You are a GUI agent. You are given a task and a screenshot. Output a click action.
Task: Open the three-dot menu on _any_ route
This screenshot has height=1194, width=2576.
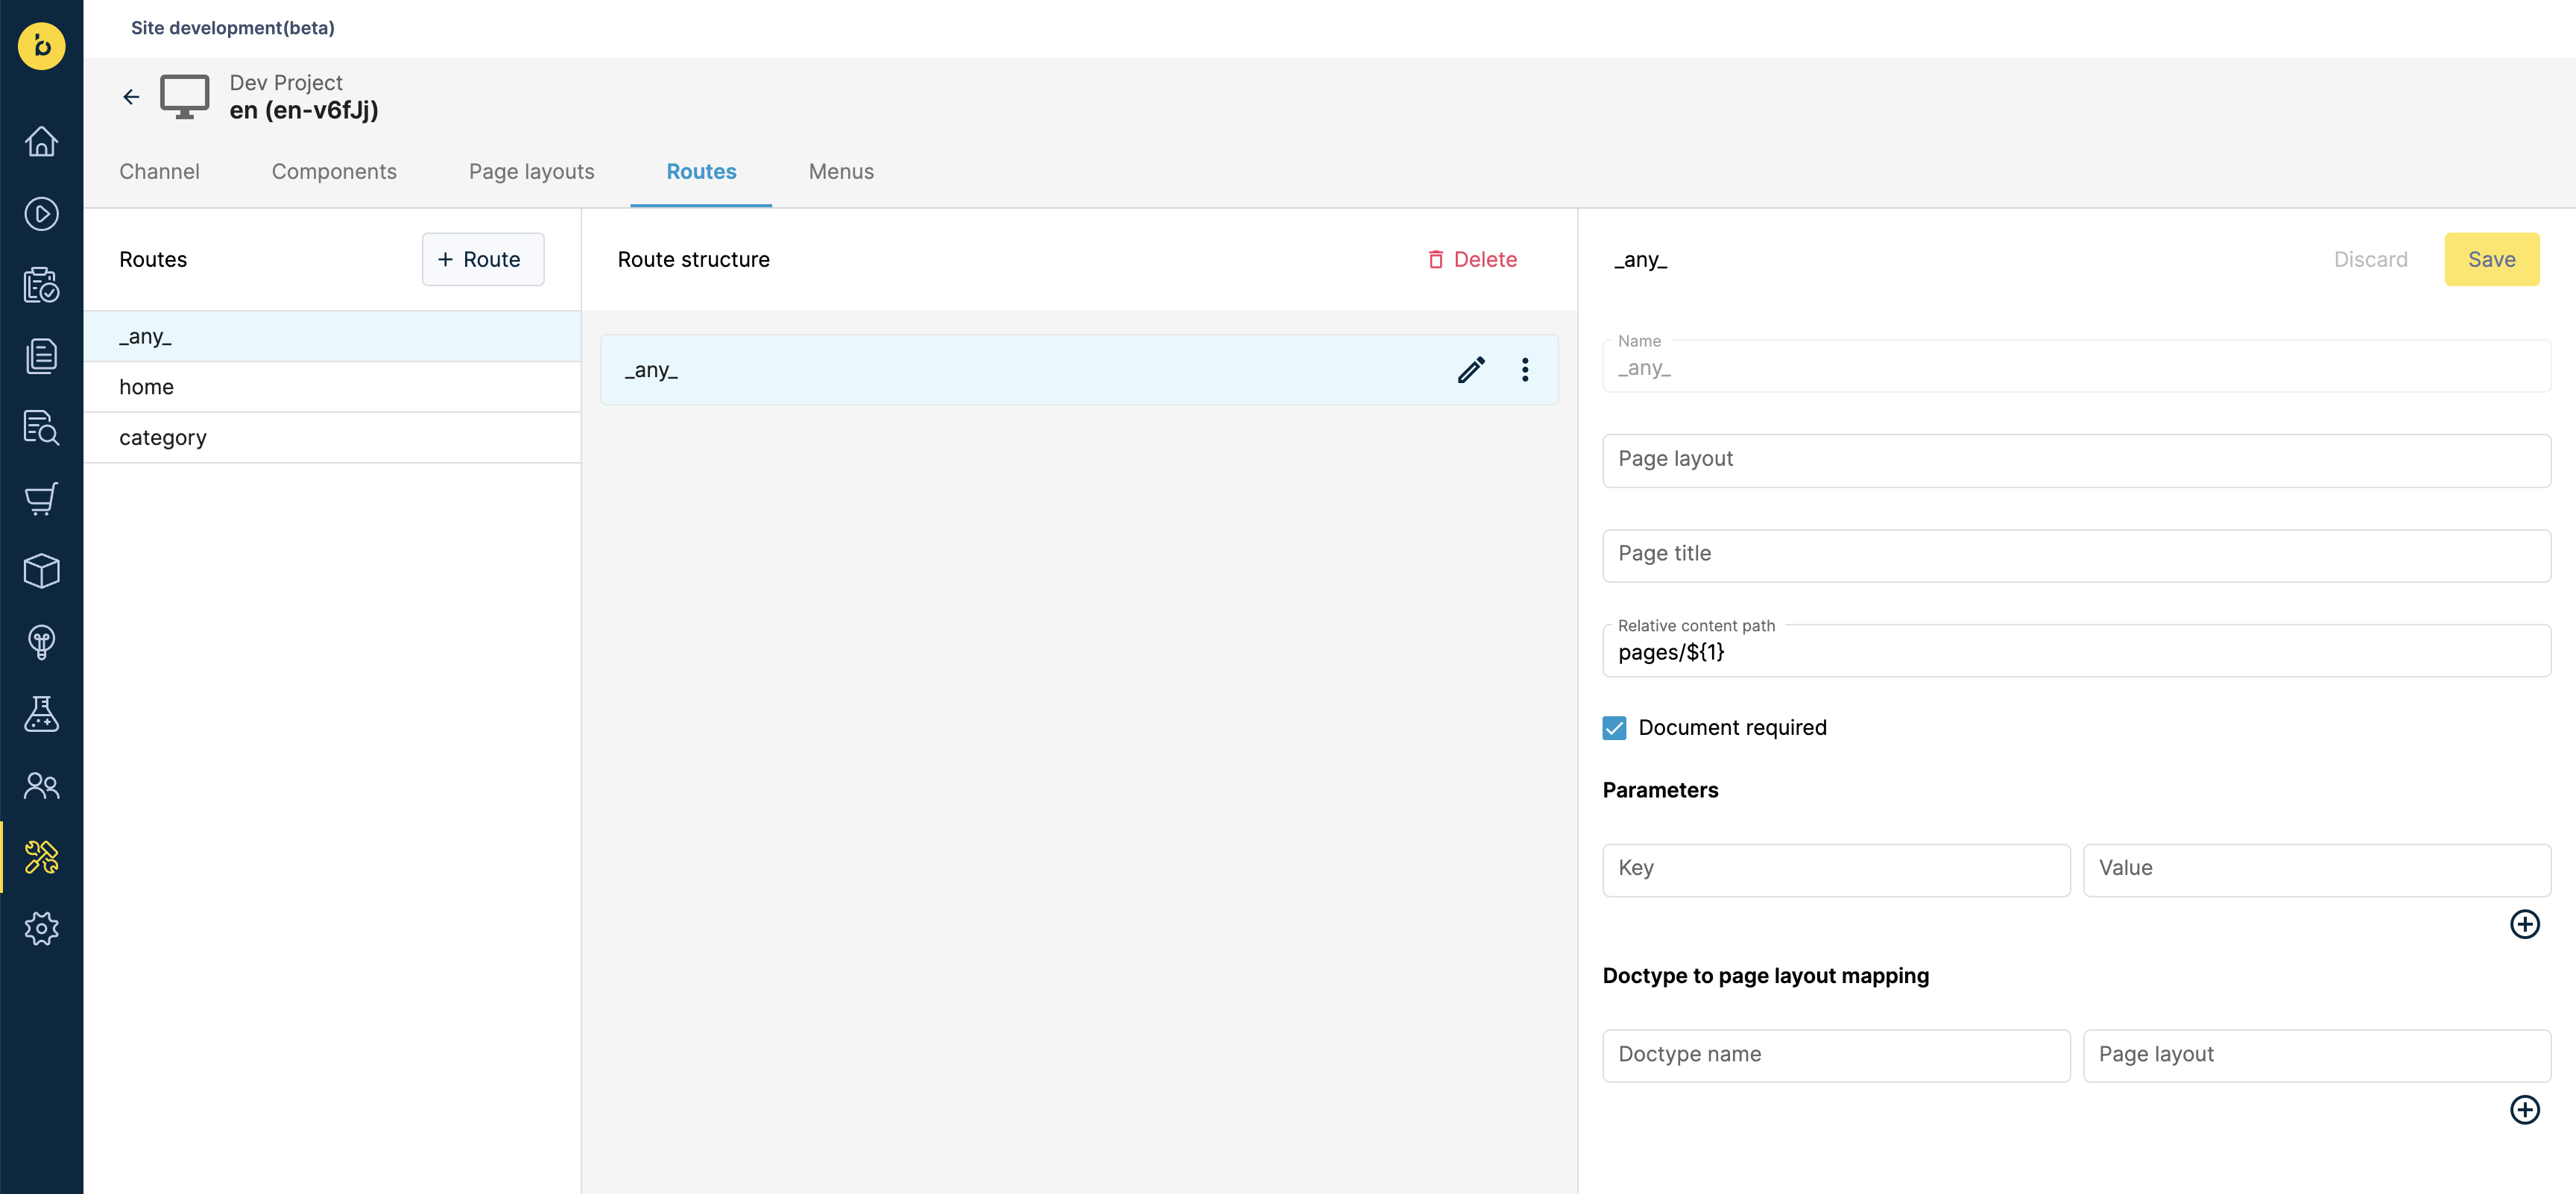pos(1525,370)
